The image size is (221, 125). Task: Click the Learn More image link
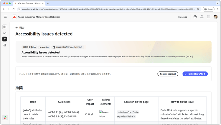[x=104, y=114]
